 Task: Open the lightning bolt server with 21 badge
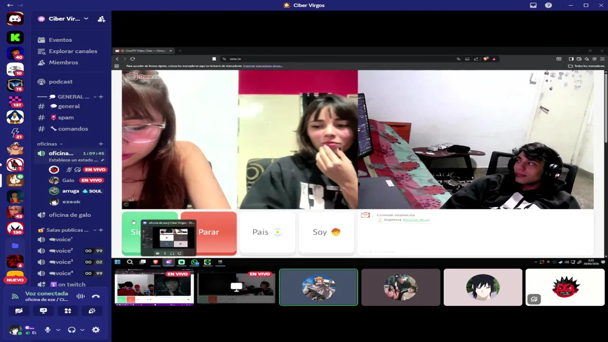(x=15, y=133)
